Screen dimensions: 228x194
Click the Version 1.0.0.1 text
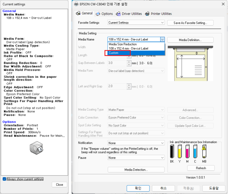pyautogui.click(x=196, y=177)
